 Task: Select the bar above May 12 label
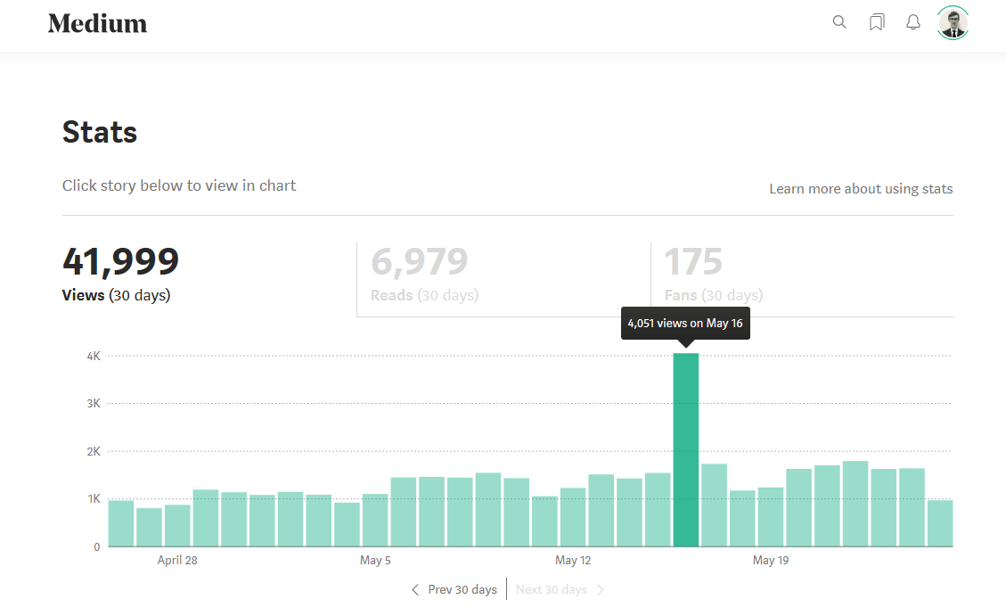[x=573, y=517]
